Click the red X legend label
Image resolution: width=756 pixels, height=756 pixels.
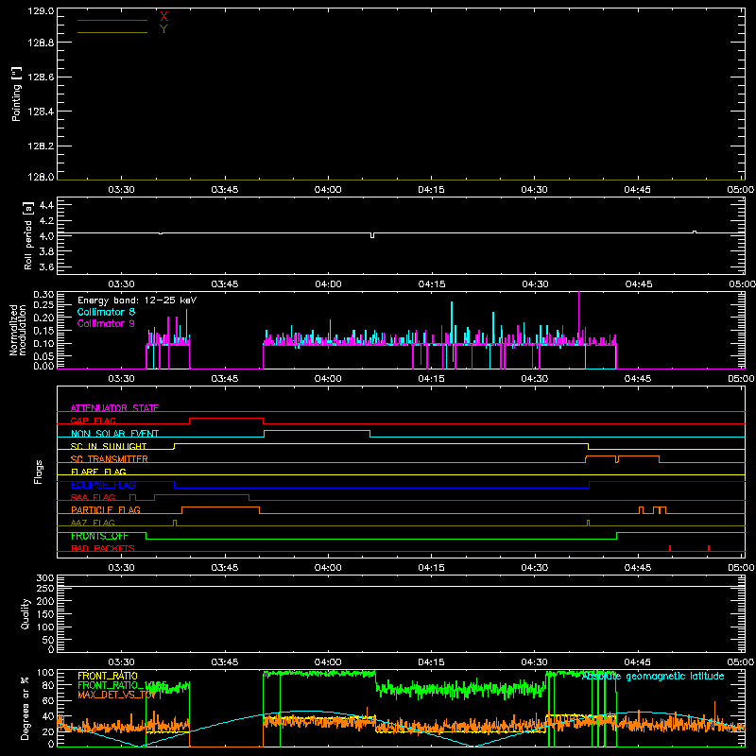tap(163, 16)
